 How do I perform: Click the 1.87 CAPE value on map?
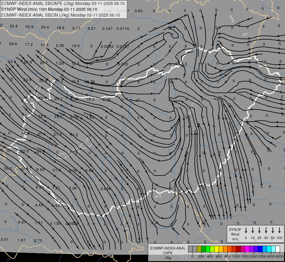click(22, 240)
